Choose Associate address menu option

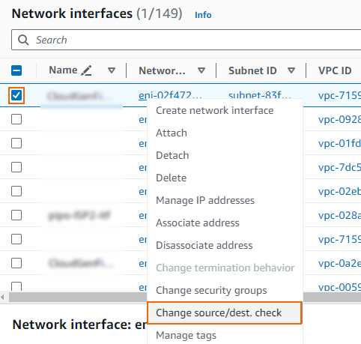[x=198, y=223]
